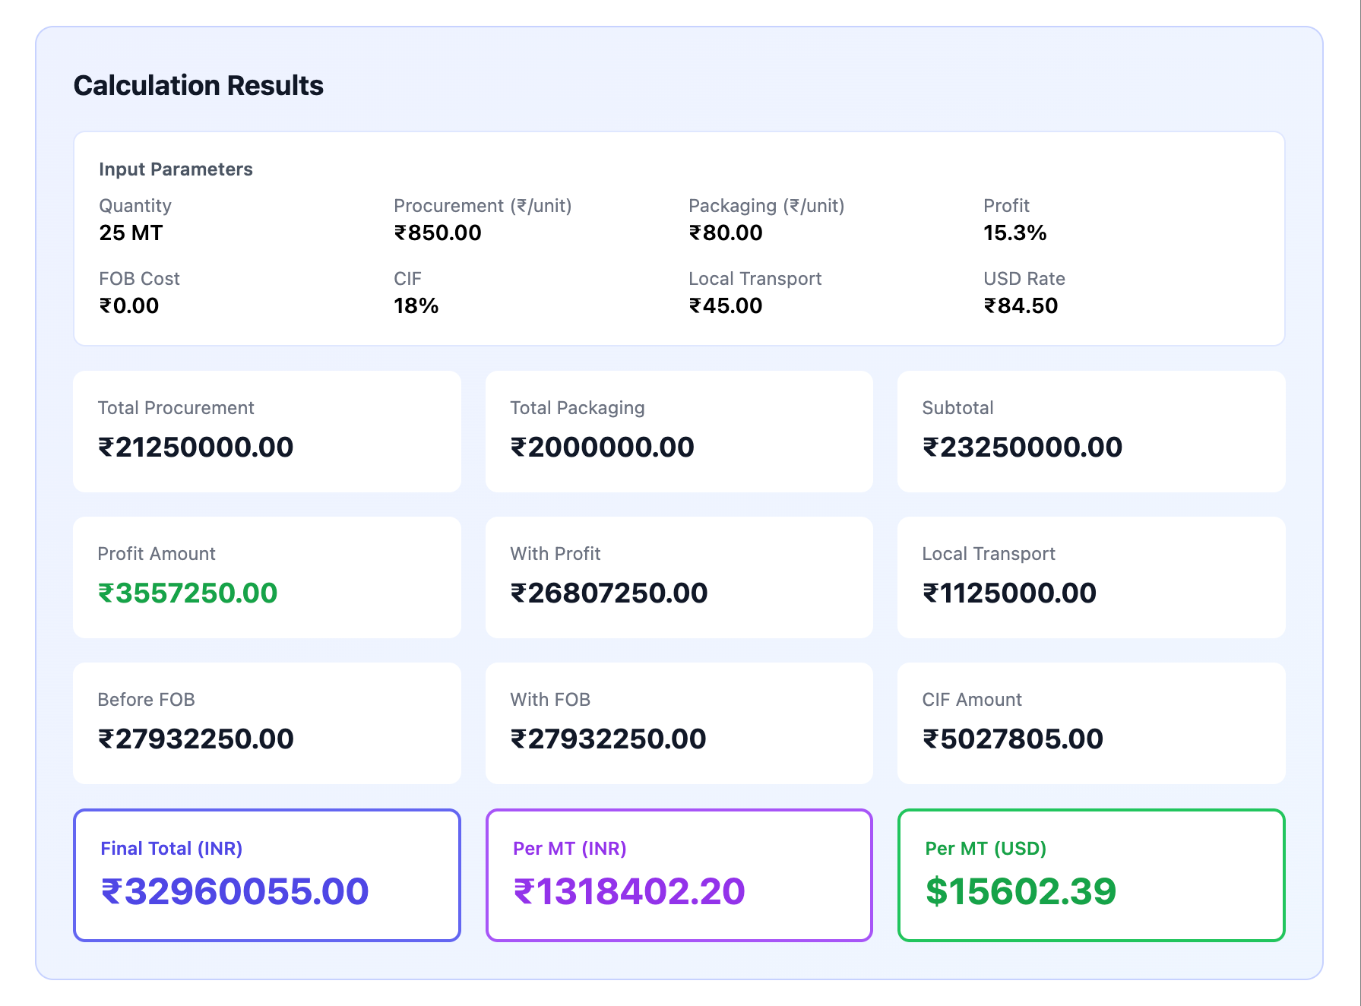This screenshot has width=1361, height=1006.
Task: Click the Calculation Results heading
Action: [x=198, y=85]
